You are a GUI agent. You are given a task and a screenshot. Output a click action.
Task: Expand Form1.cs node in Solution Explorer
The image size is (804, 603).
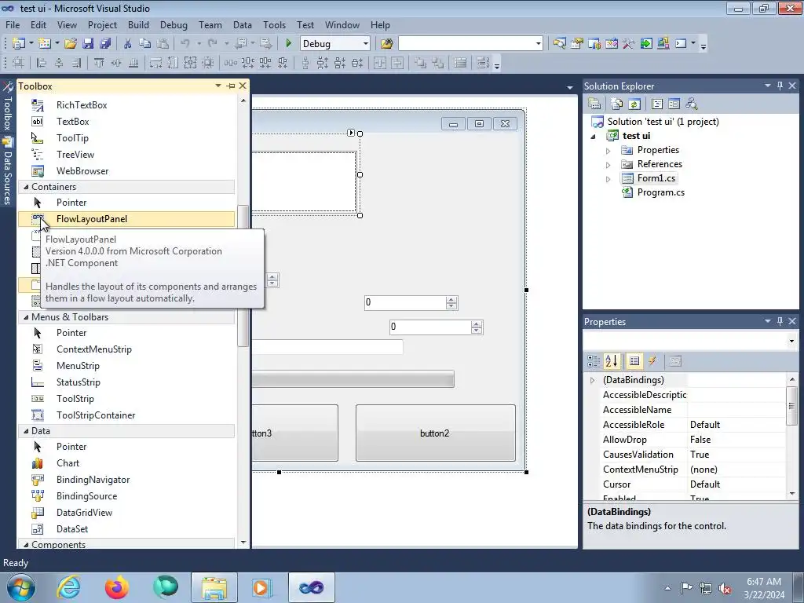608,179
